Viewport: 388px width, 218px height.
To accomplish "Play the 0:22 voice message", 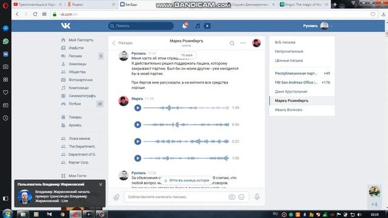I will [138, 141].
